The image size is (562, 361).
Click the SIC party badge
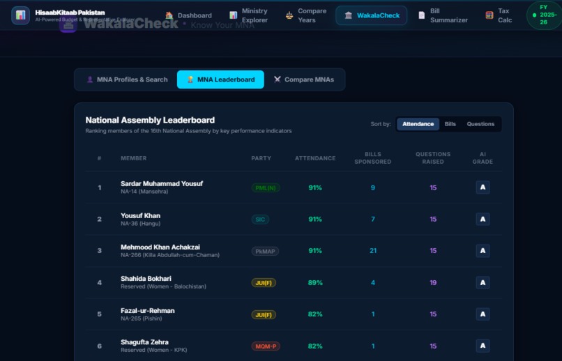pyautogui.click(x=260, y=219)
